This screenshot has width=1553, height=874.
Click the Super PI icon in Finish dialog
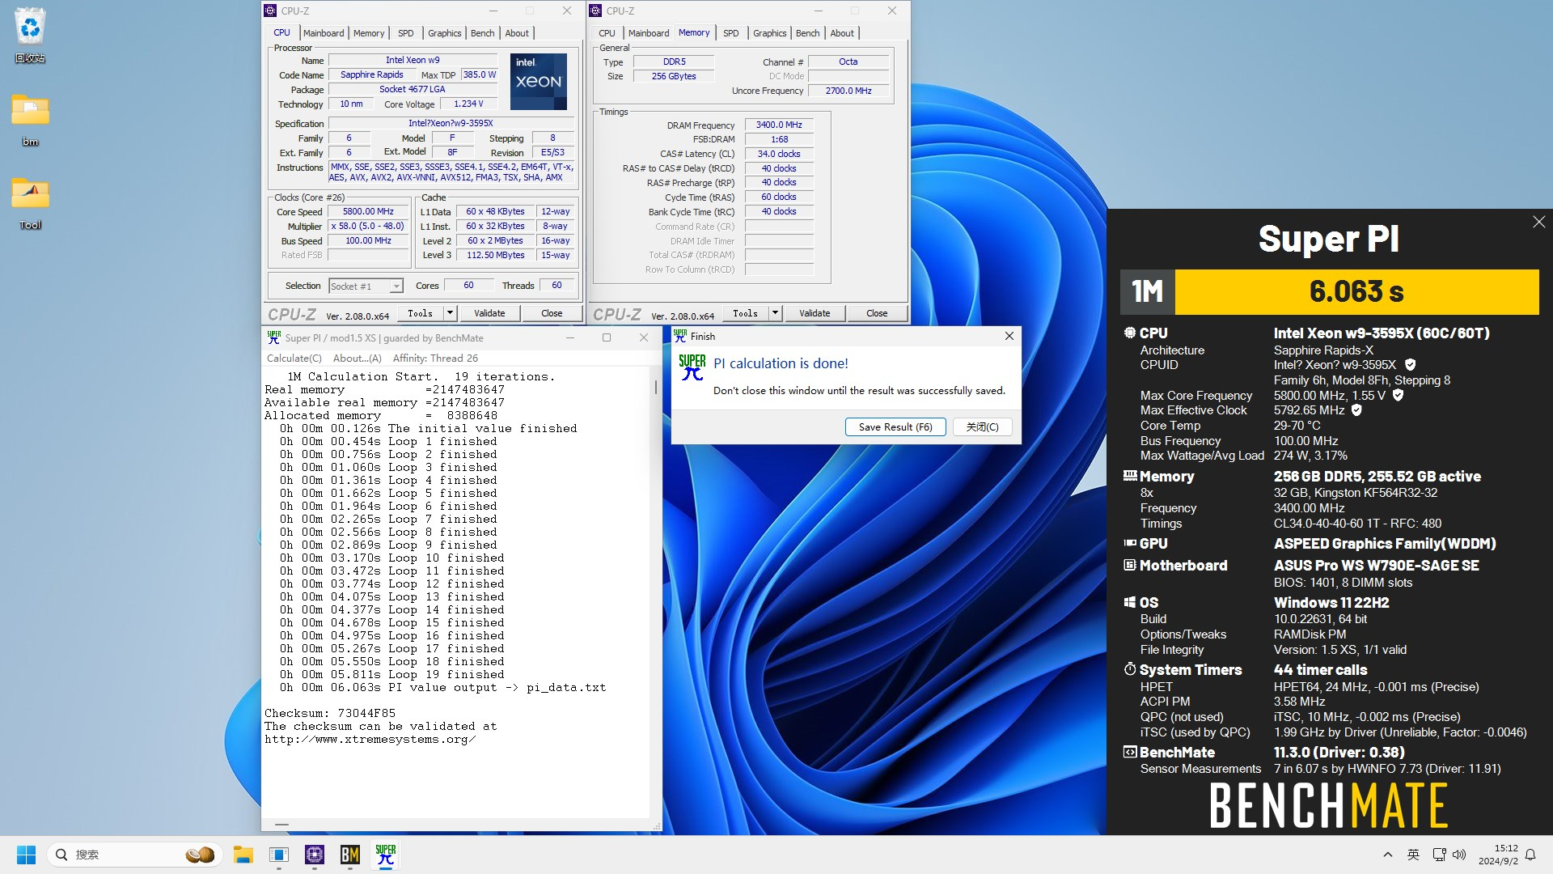692,368
